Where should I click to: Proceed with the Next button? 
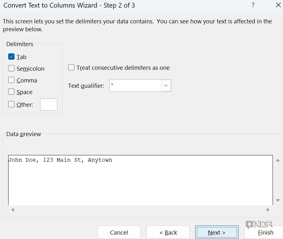tap(216, 232)
